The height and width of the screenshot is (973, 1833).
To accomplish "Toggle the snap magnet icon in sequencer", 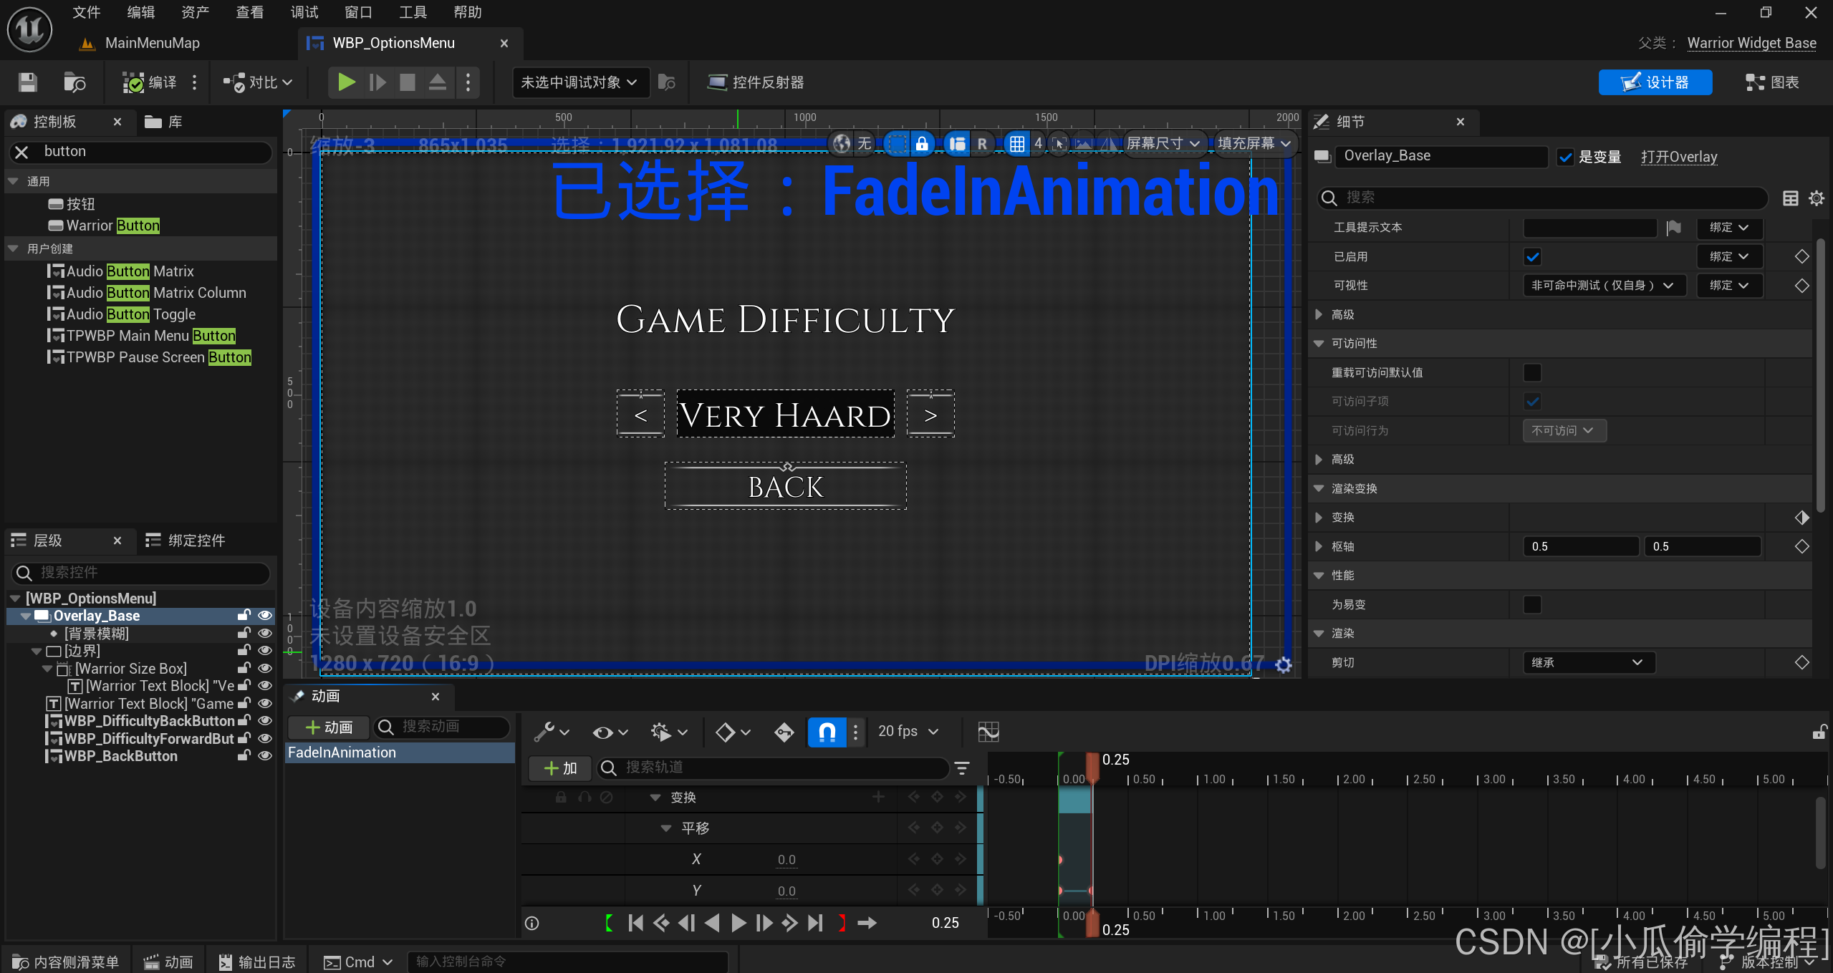I will tap(827, 731).
